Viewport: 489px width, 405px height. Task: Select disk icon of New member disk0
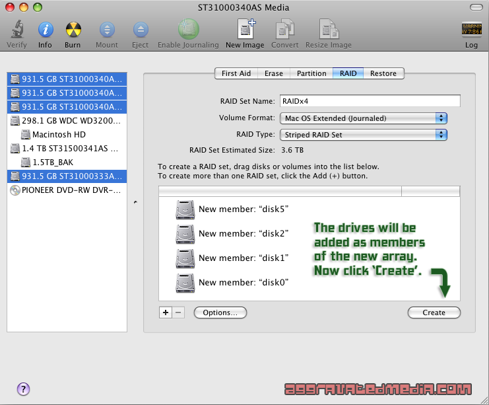[185, 283]
